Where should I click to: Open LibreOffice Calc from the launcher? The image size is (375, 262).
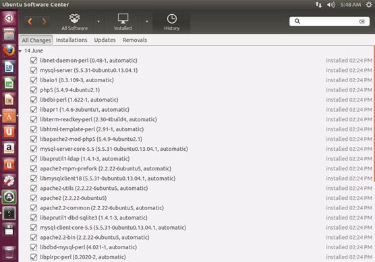pyautogui.click(x=9, y=83)
